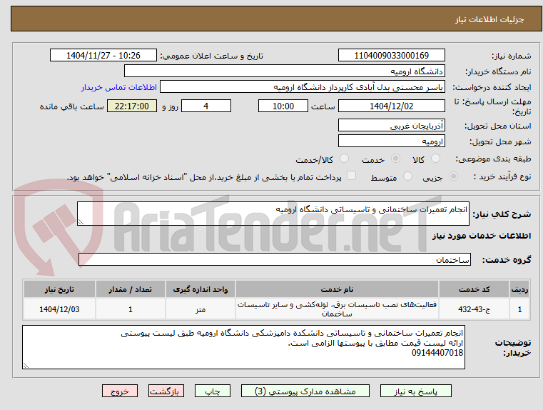
Task: Toggle the اسناد خزانه اسلامی payment checkbox
Action: click(352, 176)
